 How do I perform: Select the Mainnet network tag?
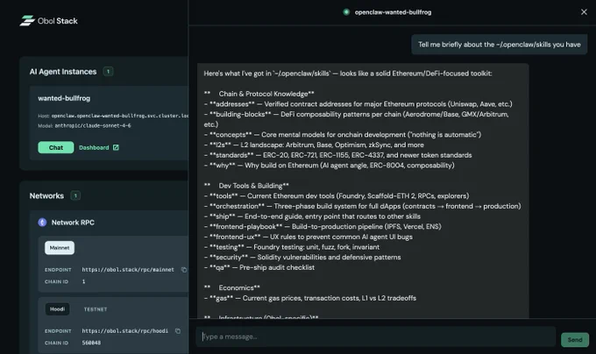pyautogui.click(x=60, y=248)
